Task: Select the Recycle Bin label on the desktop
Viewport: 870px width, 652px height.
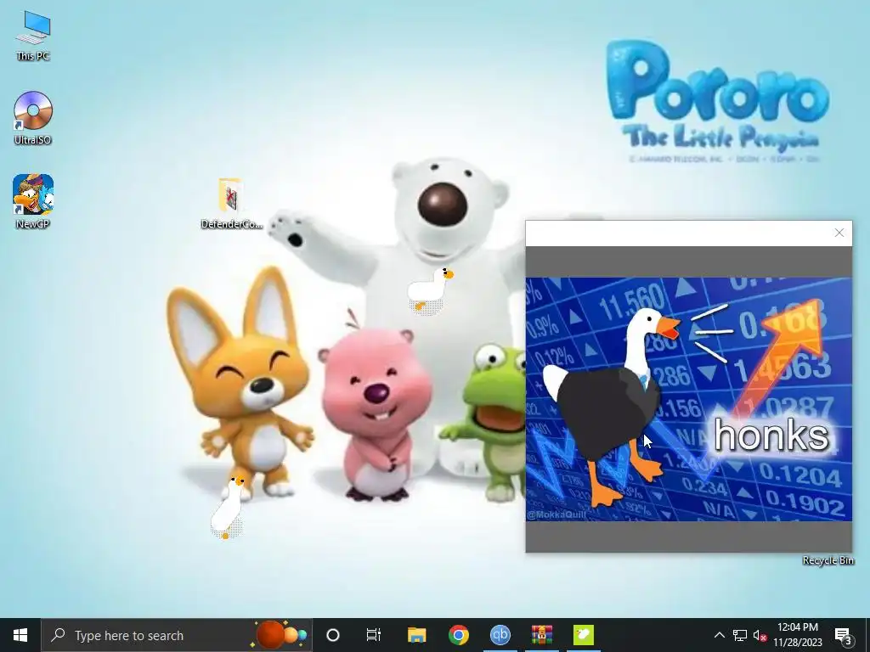Action: tap(828, 560)
